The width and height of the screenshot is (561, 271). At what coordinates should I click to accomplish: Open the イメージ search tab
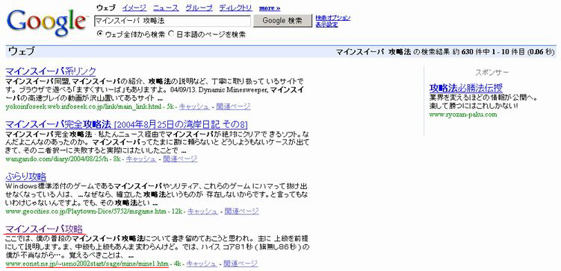[134, 7]
